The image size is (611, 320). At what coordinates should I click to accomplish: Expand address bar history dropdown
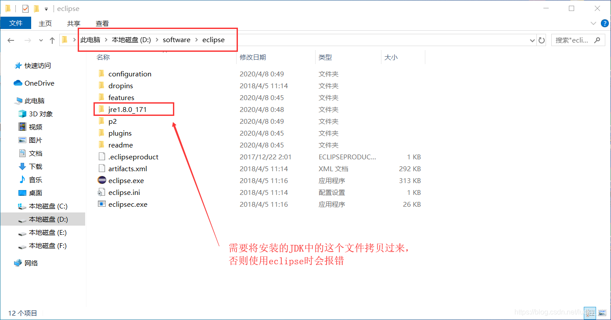(533, 40)
